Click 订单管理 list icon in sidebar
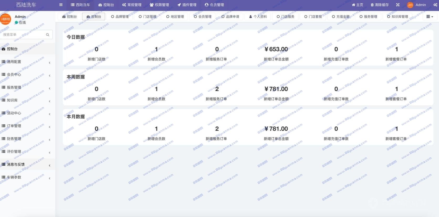 coord(3,126)
